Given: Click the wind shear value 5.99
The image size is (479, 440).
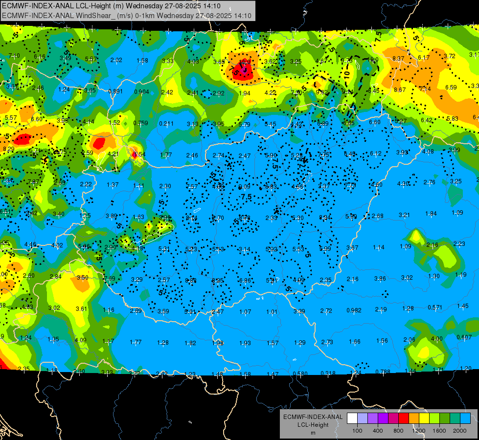Looking at the screenshot, I should (325, 248).
